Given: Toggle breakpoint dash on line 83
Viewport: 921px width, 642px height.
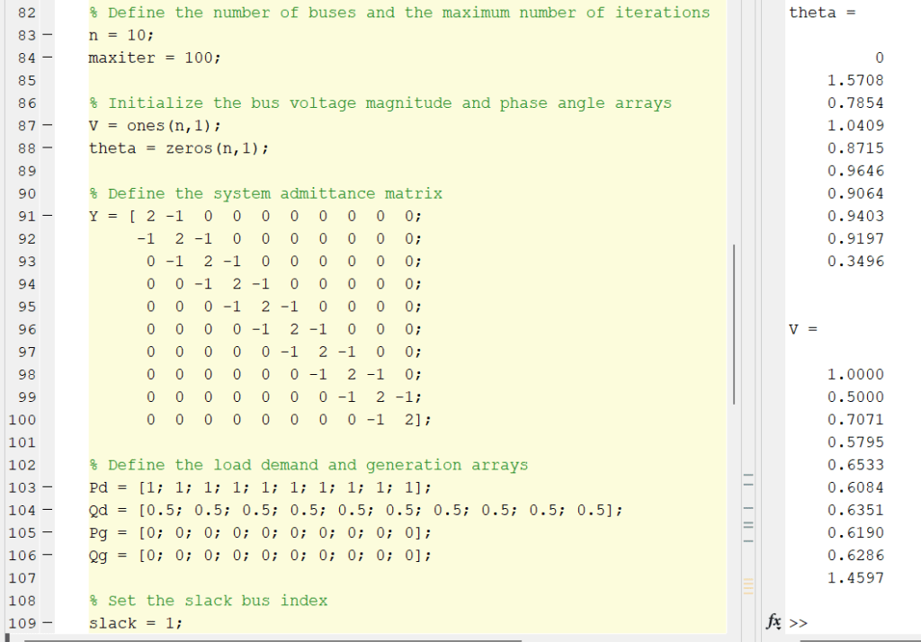Looking at the screenshot, I should (x=47, y=35).
